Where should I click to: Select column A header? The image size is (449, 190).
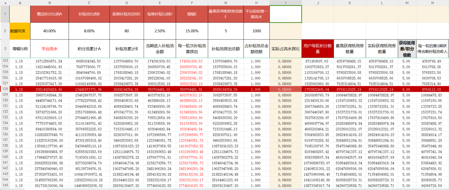coord(20,3)
